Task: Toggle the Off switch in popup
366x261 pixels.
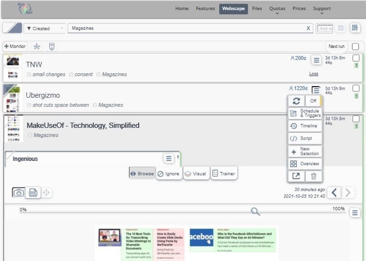Action: point(313,101)
